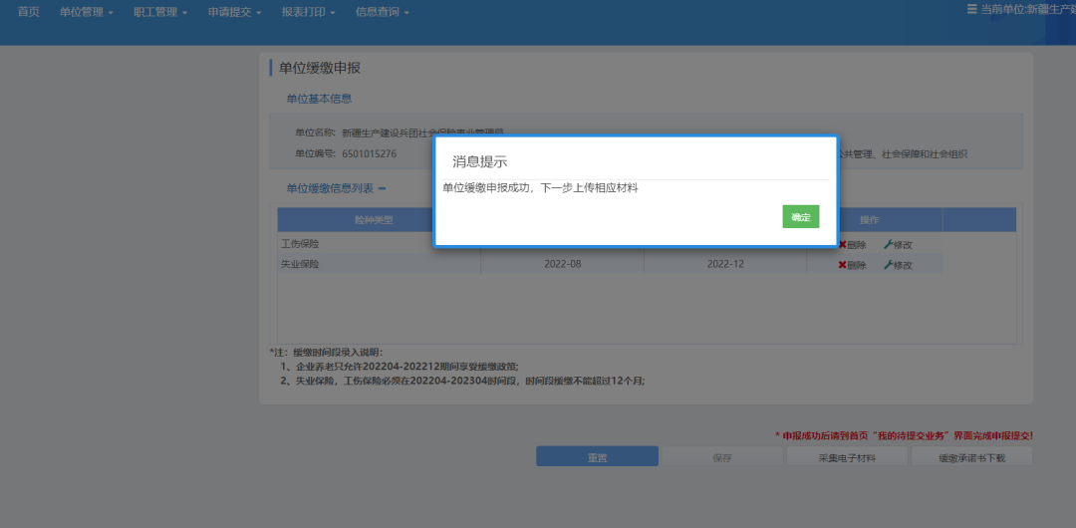Viewport: 1076px width, 528px height.
Task: Click the green 确定 button in dialog
Action: pyautogui.click(x=800, y=217)
